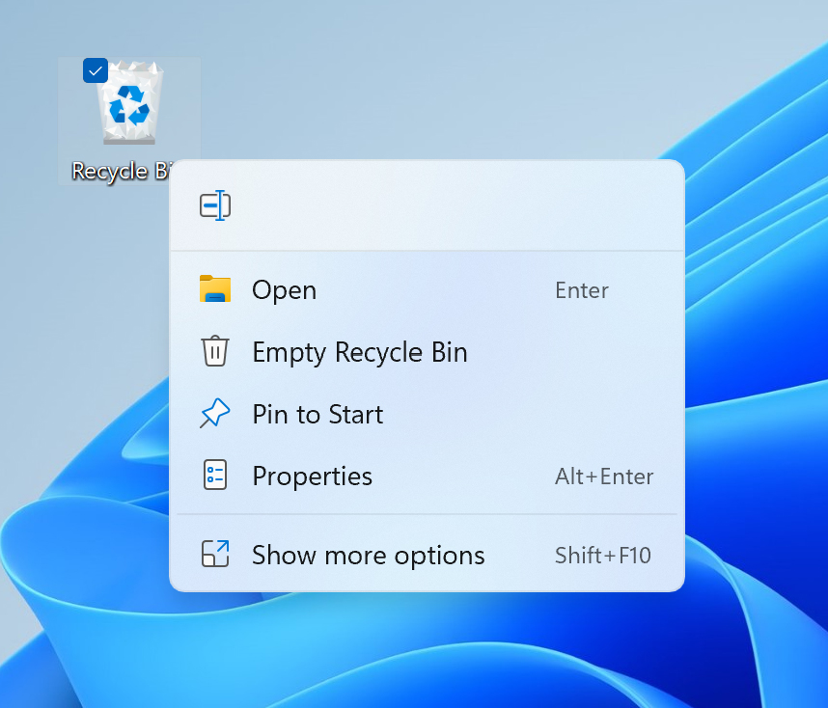Image resolution: width=828 pixels, height=708 pixels.
Task: Click the folder icon next to Open
Action: pos(214,289)
